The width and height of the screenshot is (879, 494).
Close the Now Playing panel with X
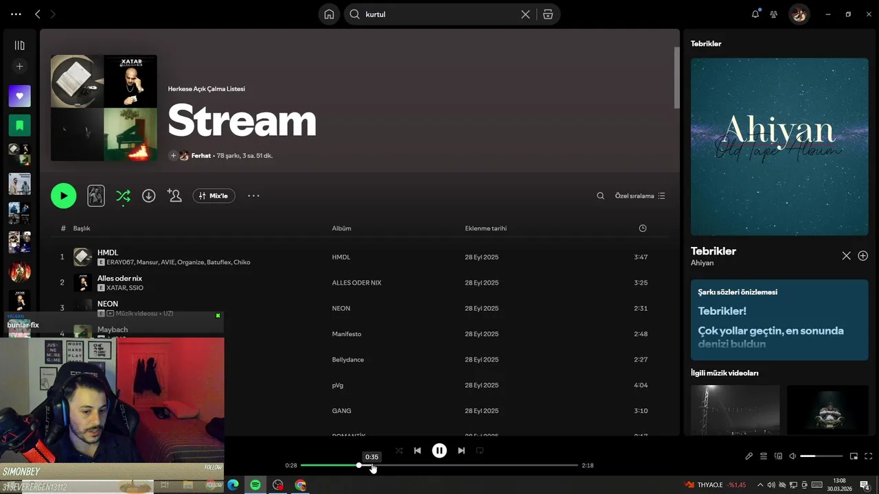[x=846, y=256]
